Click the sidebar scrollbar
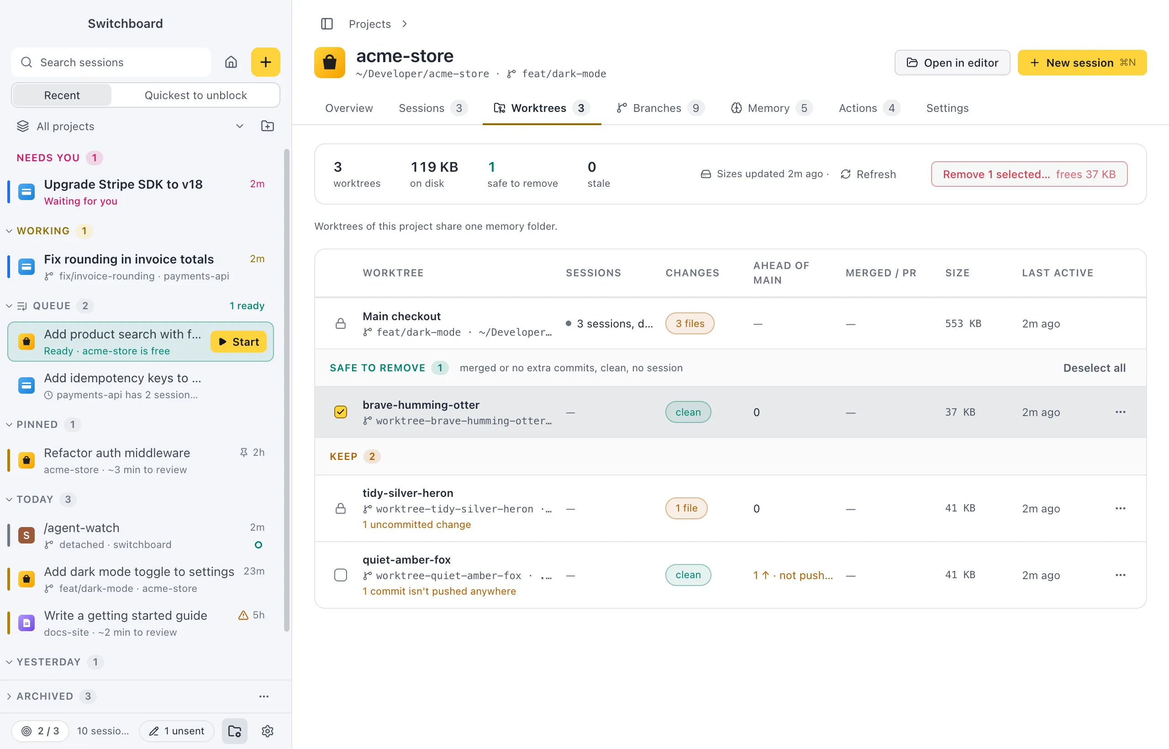1169x749 pixels. (x=287, y=389)
